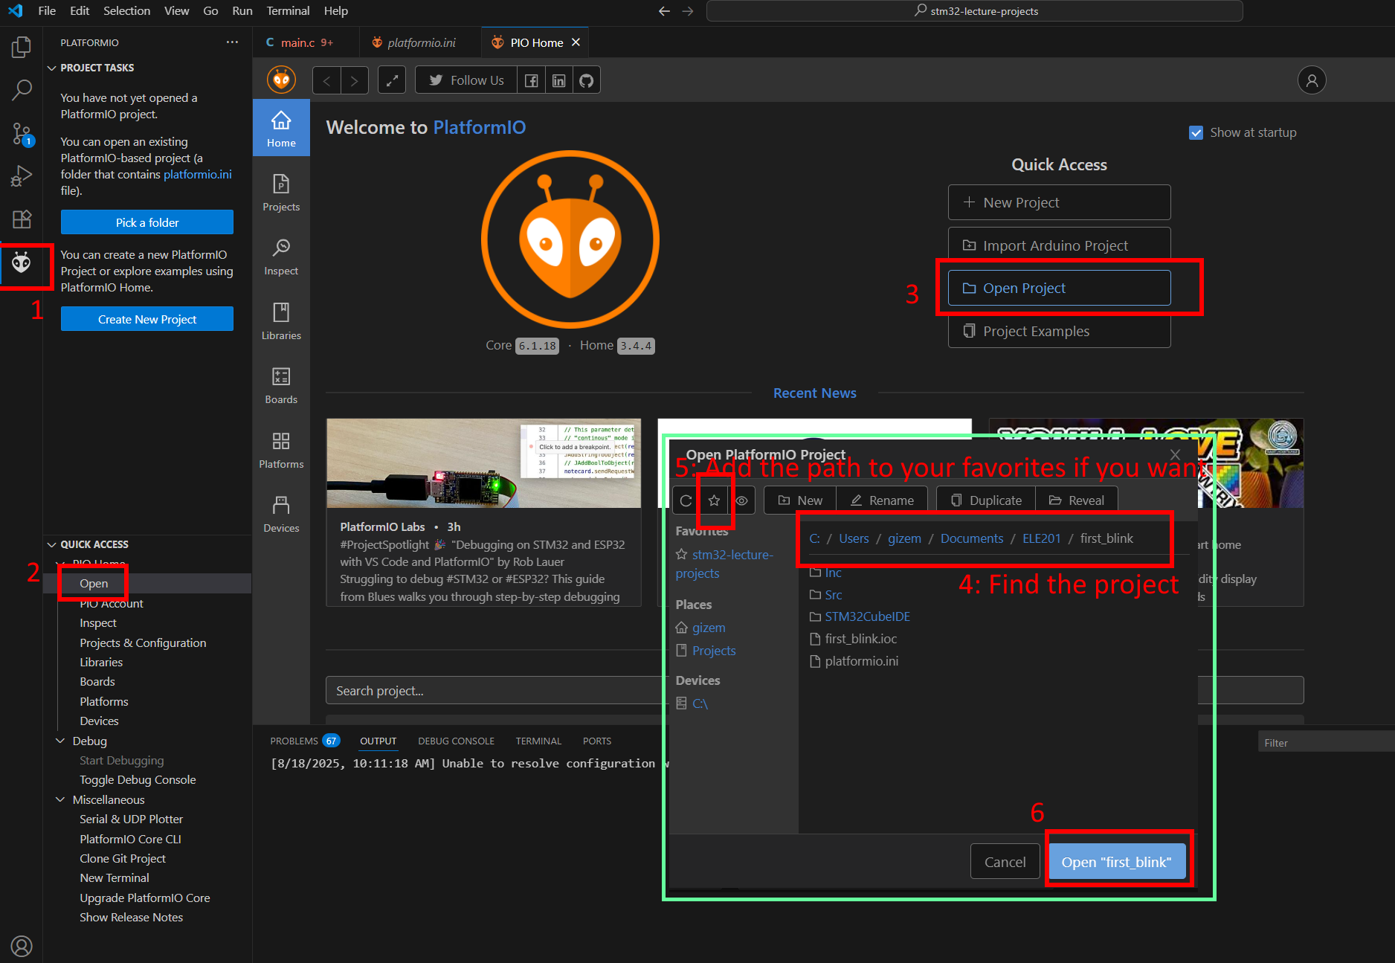Collapse the Debug tree group
Viewport: 1395px width, 963px height.
point(61,741)
